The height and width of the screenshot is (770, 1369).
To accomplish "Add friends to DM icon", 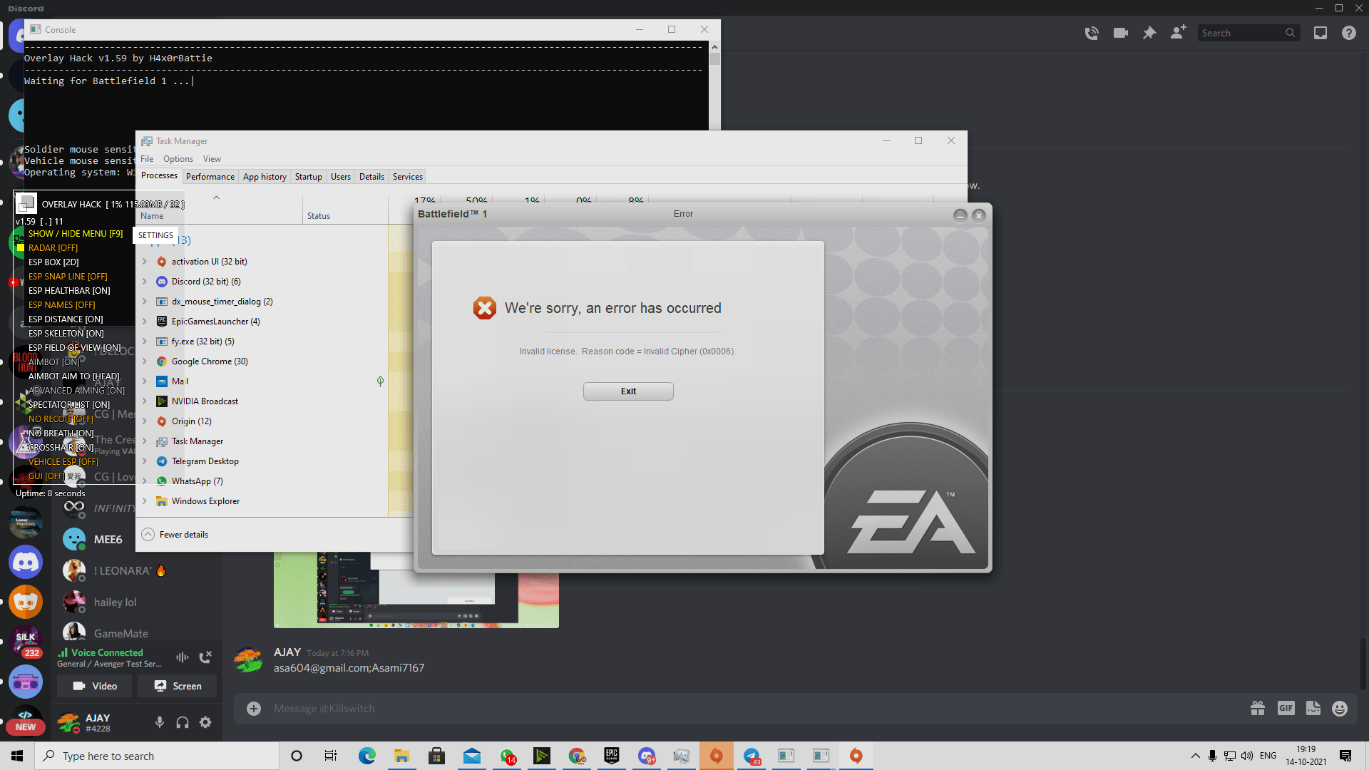I will pos(1178,33).
